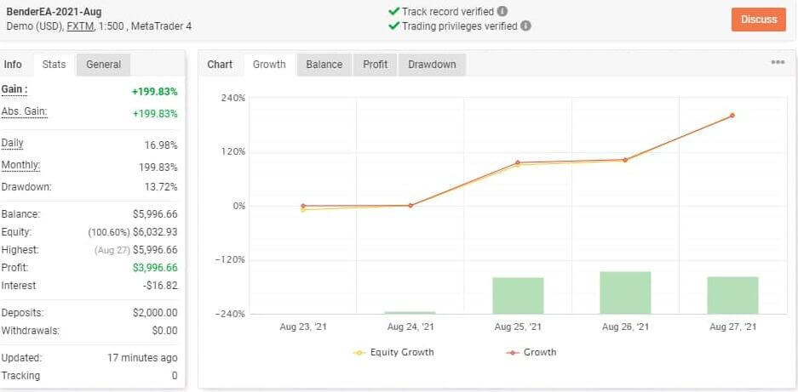The width and height of the screenshot is (798, 392).
Task: Select the Balance chart tab
Action: [324, 65]
